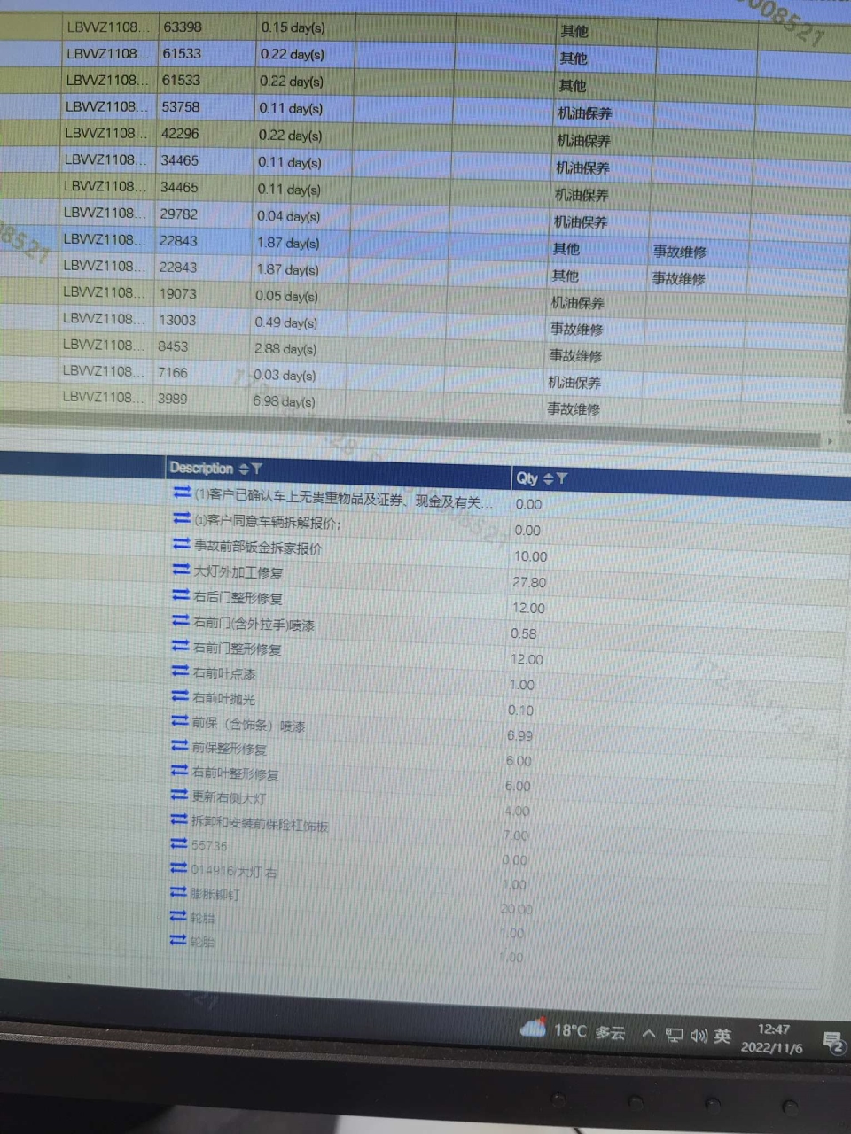Image resolution: width=851 pixels, height=1134 pixels.
Task: Click the swap icon beside 拆卸和安装前保险杠饰板
Action: click(179, 819)
